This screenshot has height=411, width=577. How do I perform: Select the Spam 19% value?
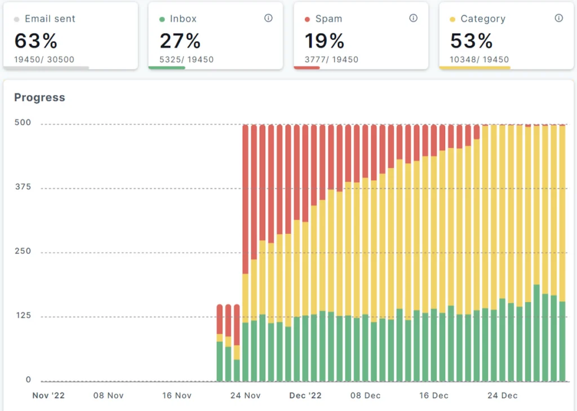(325, 41)
